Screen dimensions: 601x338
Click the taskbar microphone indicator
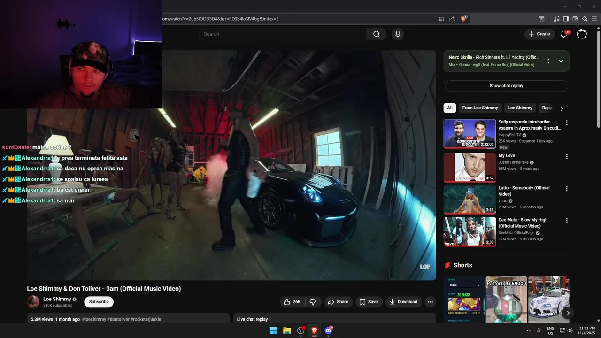[539, 330]
